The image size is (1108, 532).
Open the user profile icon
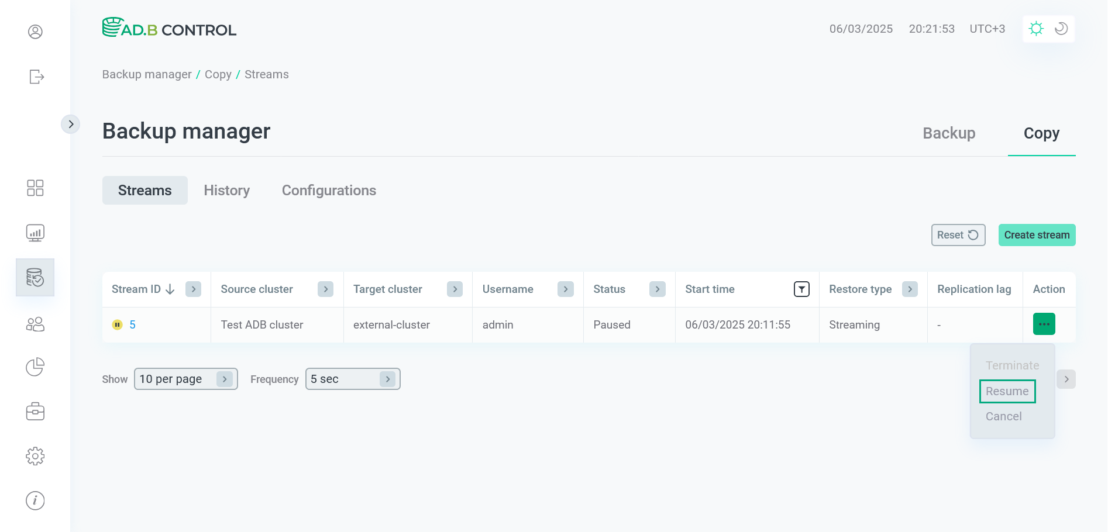35,32
